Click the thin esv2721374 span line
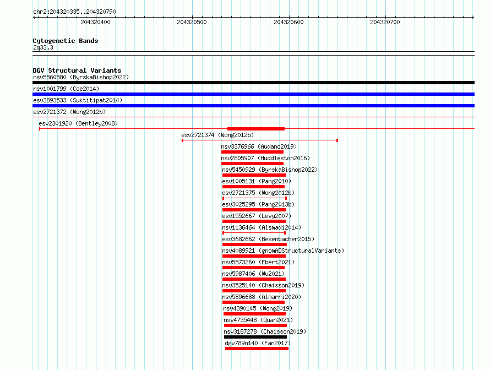This screenshot has height=370, width=490. (260, 140)
